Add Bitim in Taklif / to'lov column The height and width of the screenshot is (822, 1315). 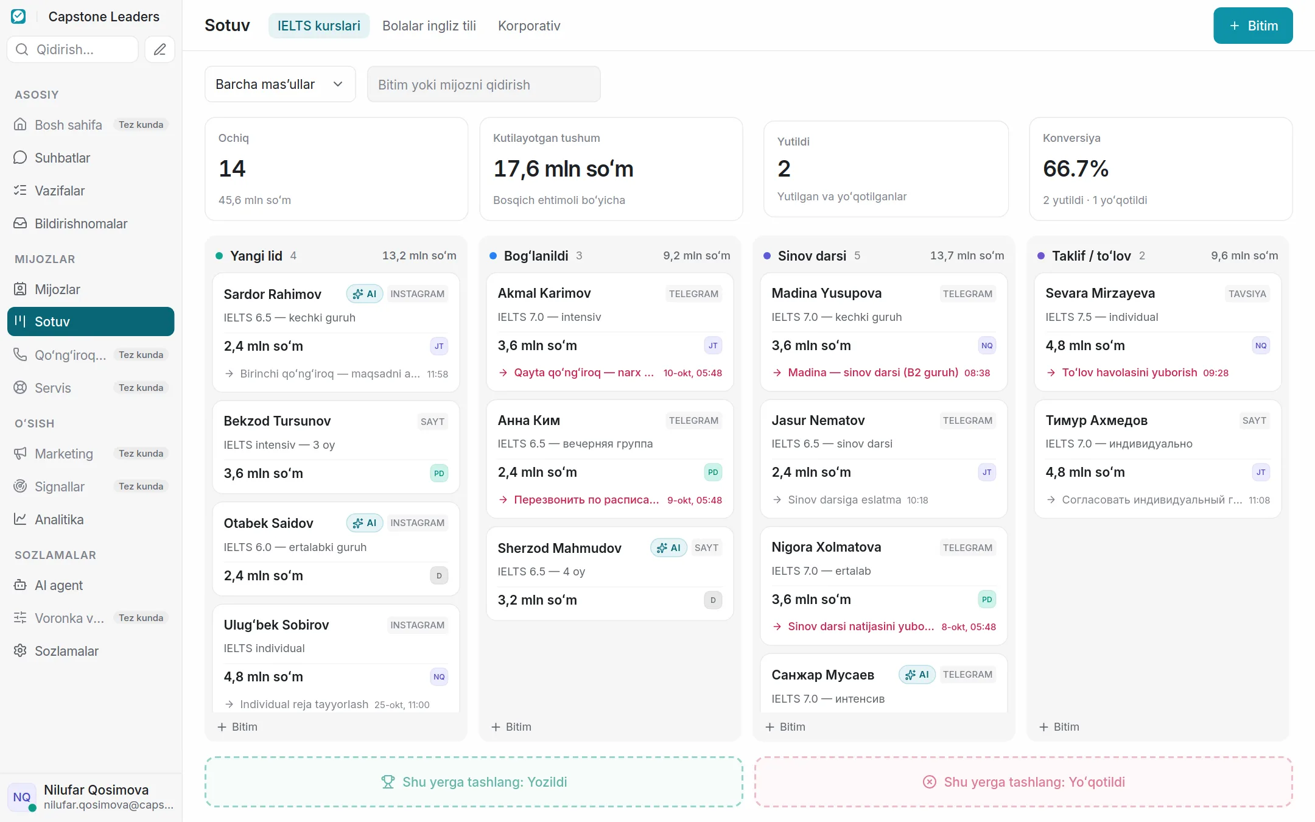(x=1059, y=727)
